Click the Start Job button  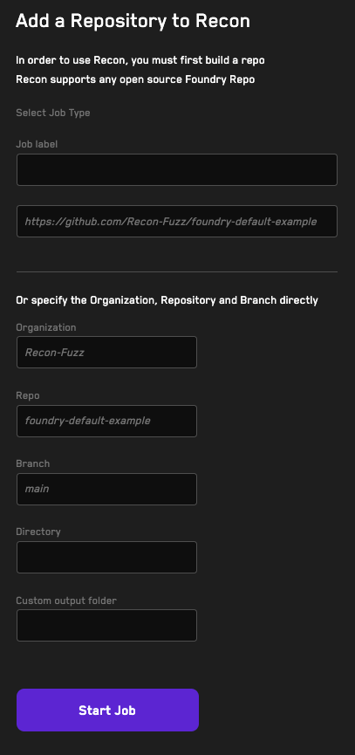pyautogui.click(x=107, y=710)
